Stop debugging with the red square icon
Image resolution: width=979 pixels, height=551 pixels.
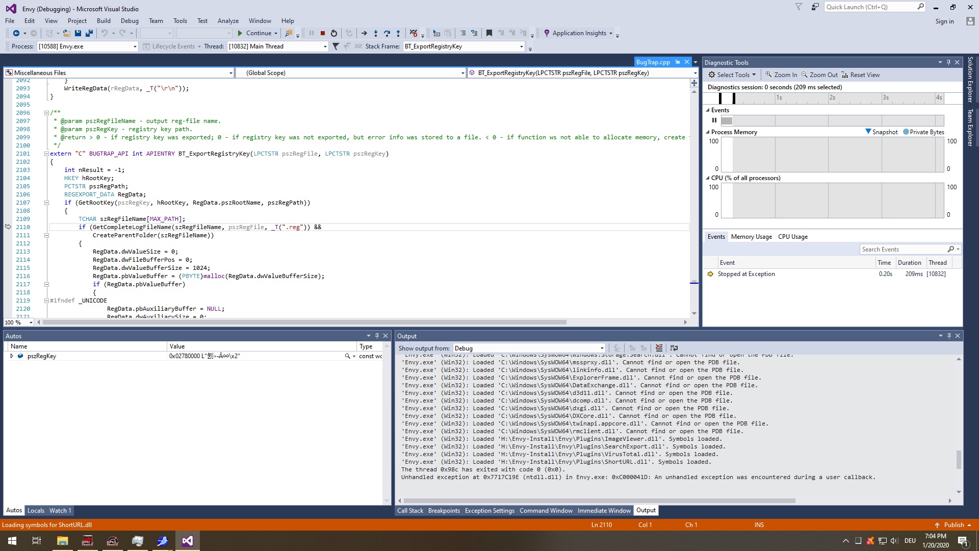click(323, 33)
